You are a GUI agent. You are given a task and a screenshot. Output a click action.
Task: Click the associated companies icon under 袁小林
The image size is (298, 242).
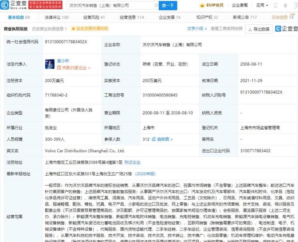click(x=59, y=68)
